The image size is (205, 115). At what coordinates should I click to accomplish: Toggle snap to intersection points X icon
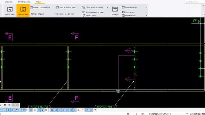coord(67,110)
